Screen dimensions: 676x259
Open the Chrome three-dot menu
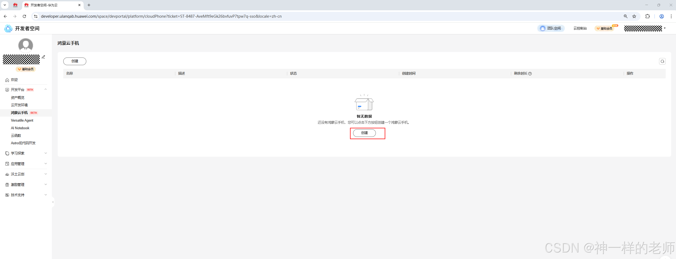click(x=671, y=16)
